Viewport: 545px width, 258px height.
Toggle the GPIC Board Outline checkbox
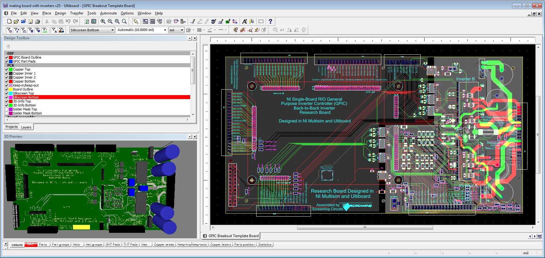point(6,57)
